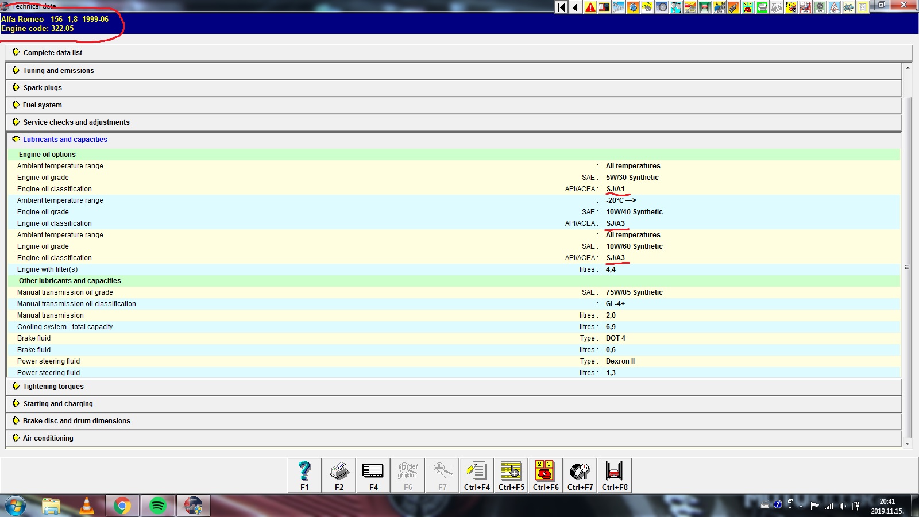Open Spotify from the taskbar
Screen dimensions: 919x517
pyautogui.click(x=157, y=506)
